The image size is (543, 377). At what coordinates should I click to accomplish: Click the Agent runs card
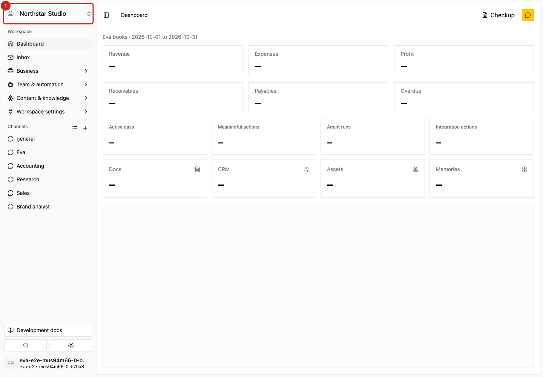tap(373, 136)
